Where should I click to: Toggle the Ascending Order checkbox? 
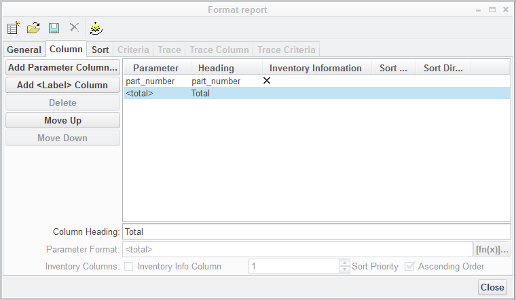point(409,266)
